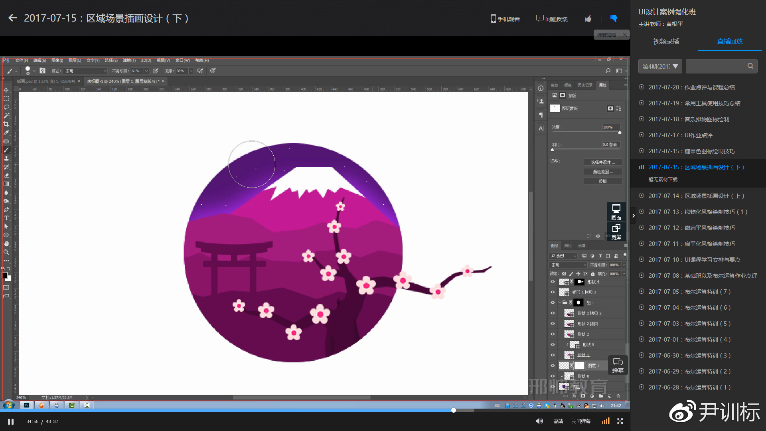The height and width of the screenshot is (431, 766).
Task: Click the new group folder icon
Action: pos(601,396)
